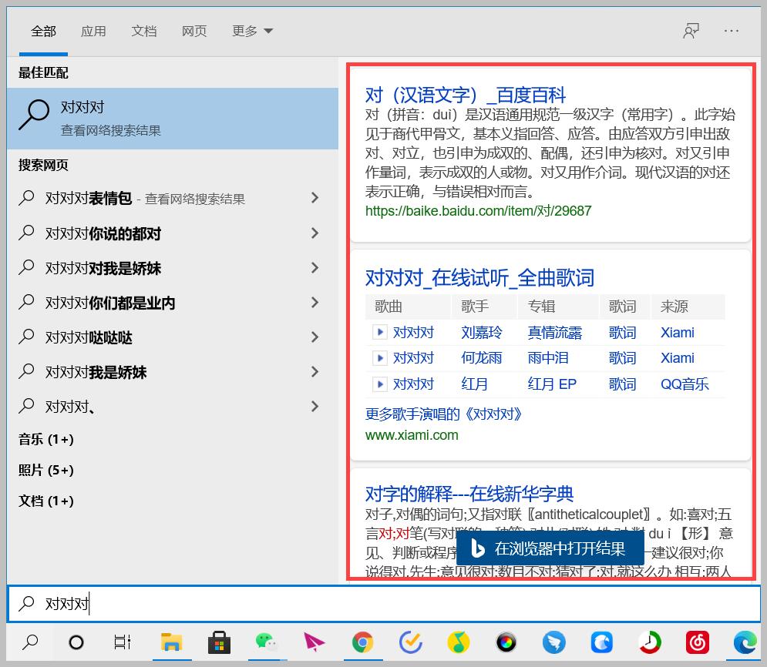Expand suggestion 对对对哒哒哒
Viewport: 767px width, 667px height.
[x=315, y=337]
